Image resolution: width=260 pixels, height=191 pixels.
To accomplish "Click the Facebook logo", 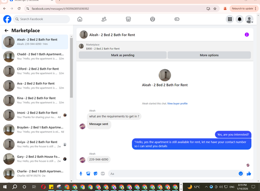I will point(7,19).
